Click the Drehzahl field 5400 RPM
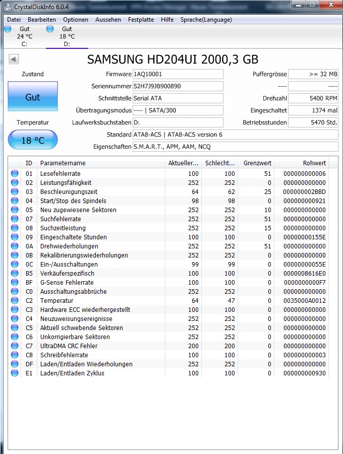The width and height of the screenshot is (343, 454). [313, 98]
